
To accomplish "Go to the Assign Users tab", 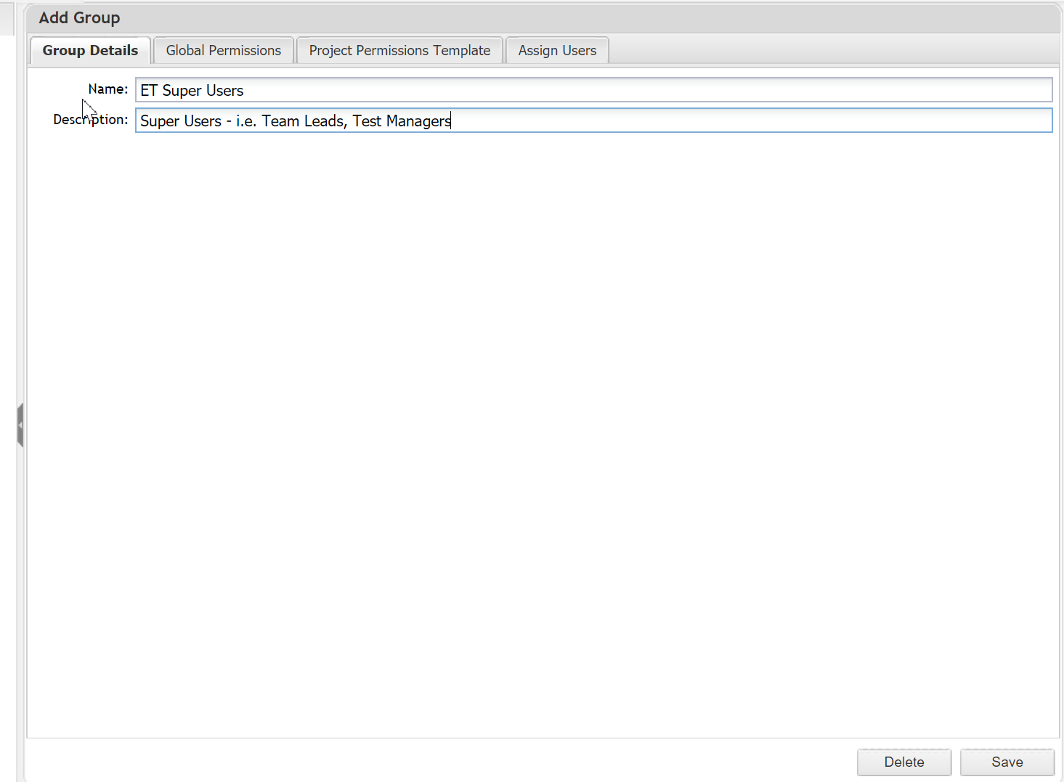I will [557, 50].
